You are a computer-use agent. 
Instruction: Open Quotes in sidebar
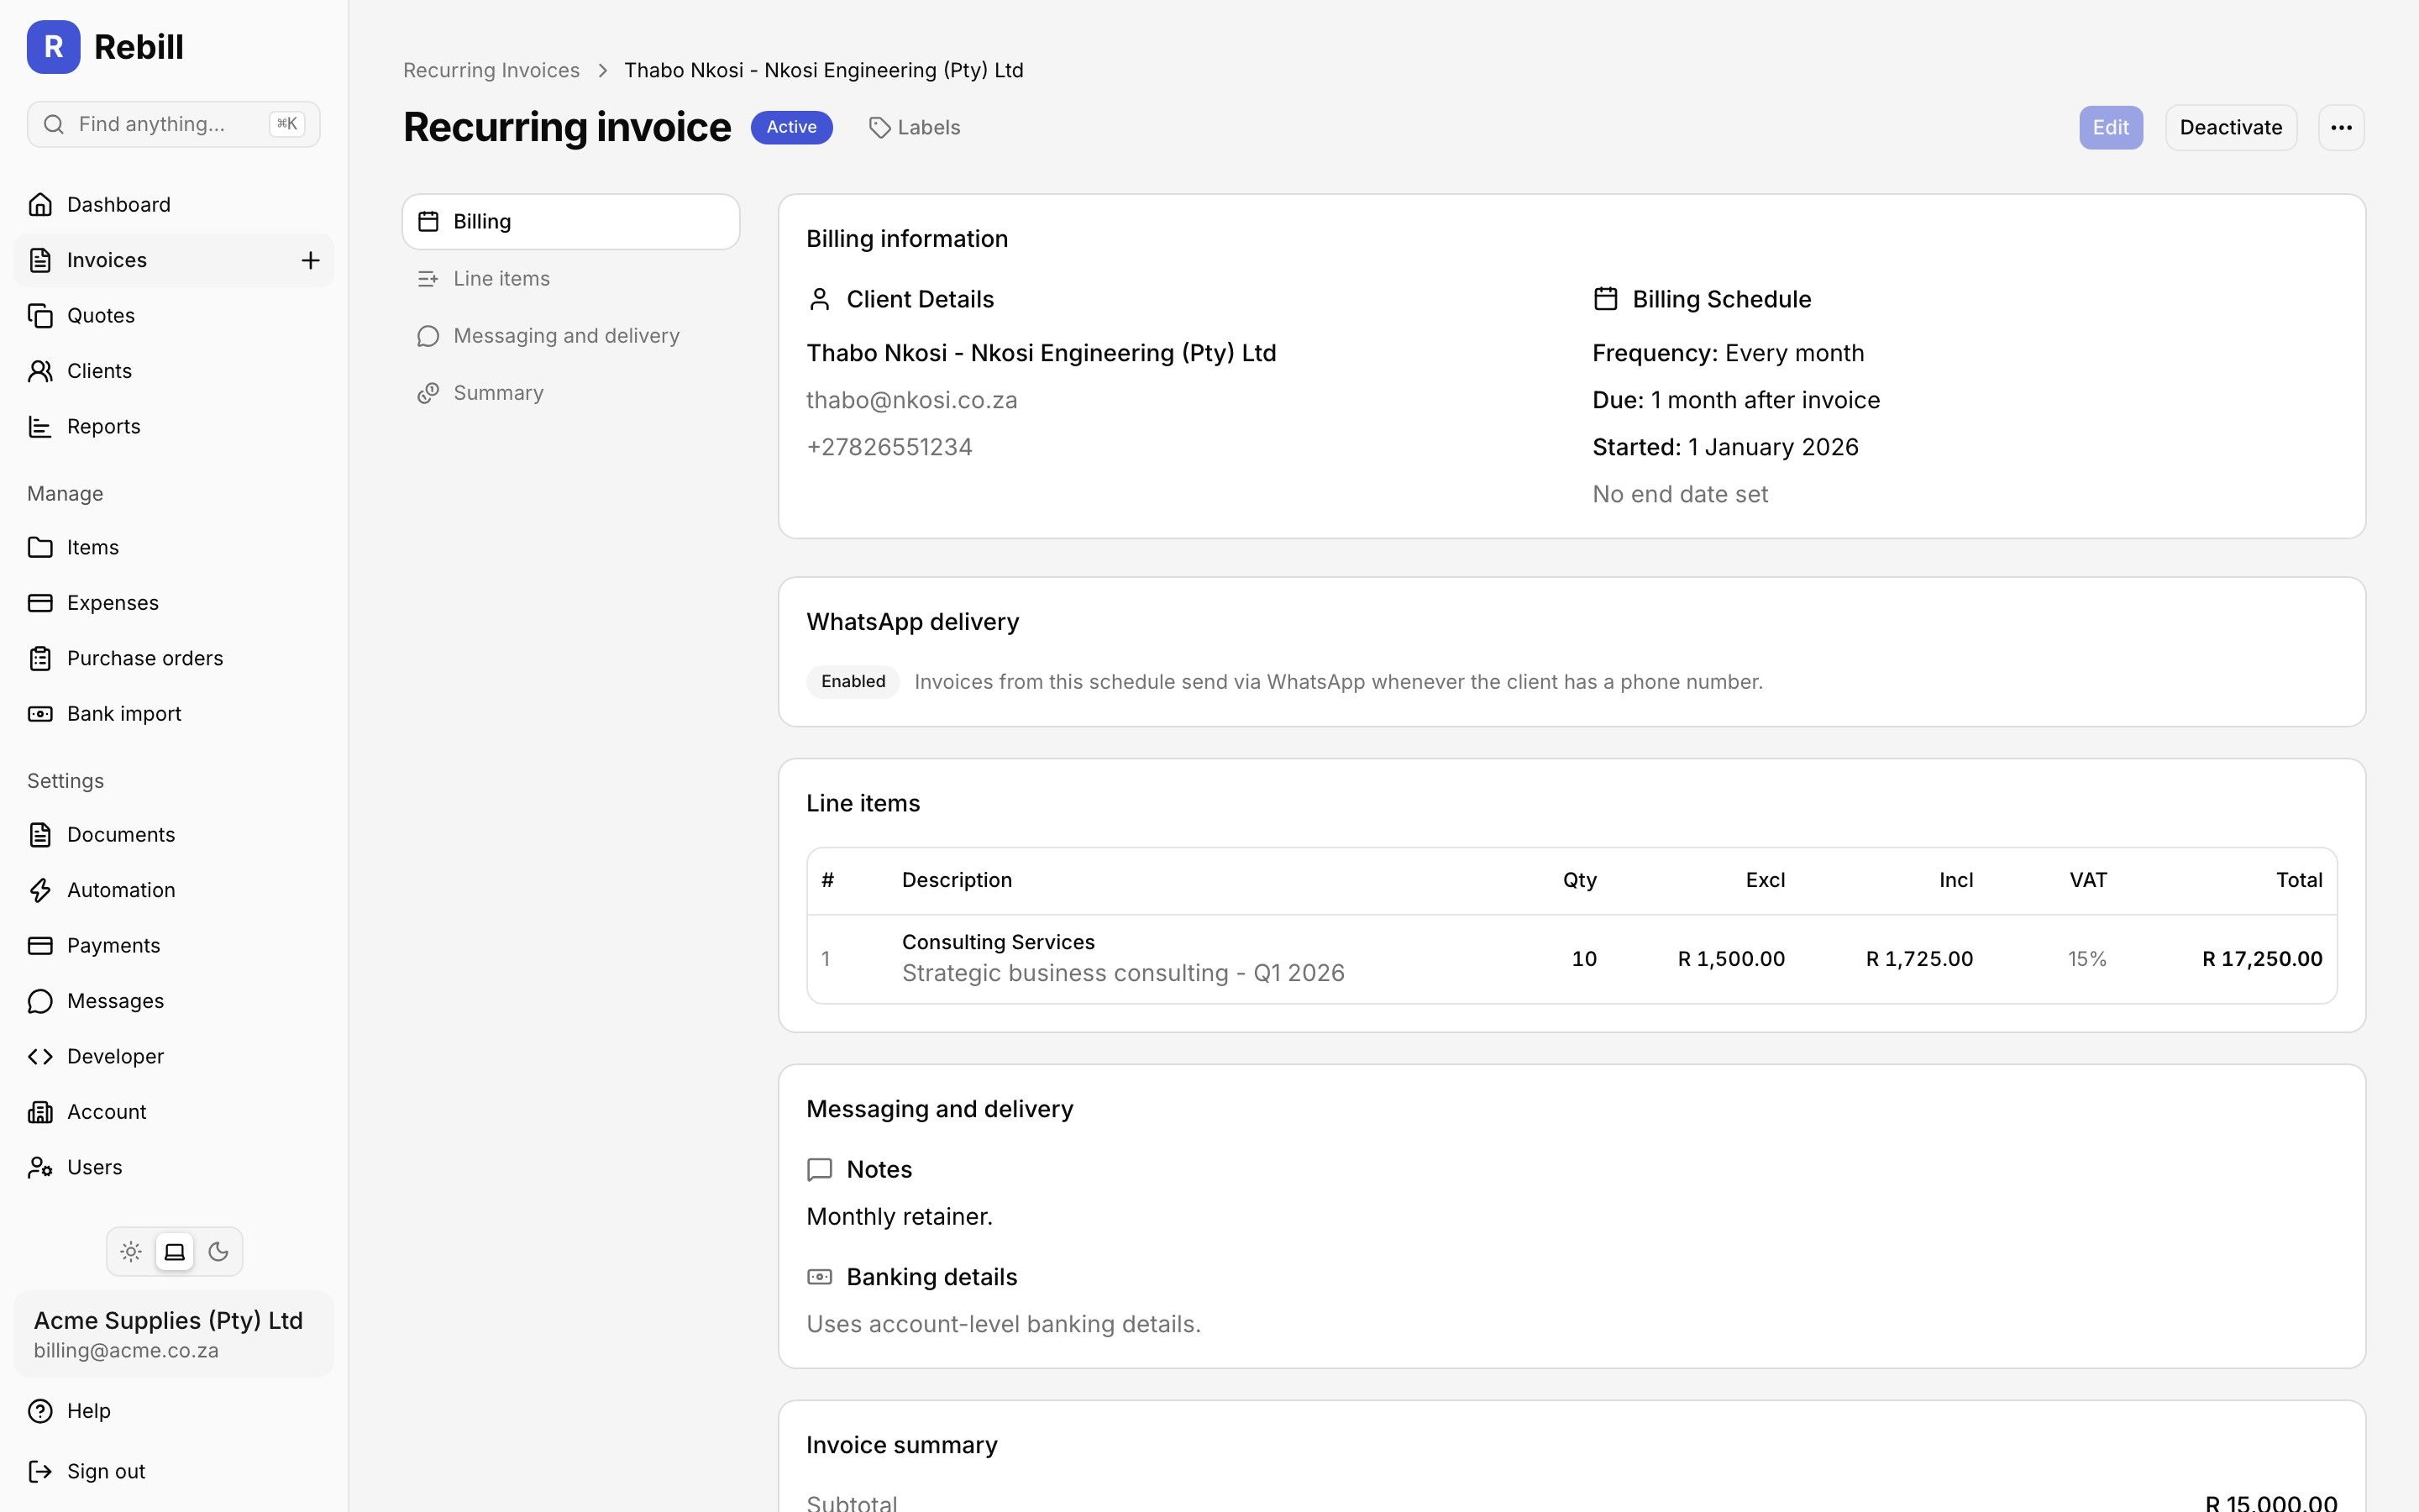174,315
